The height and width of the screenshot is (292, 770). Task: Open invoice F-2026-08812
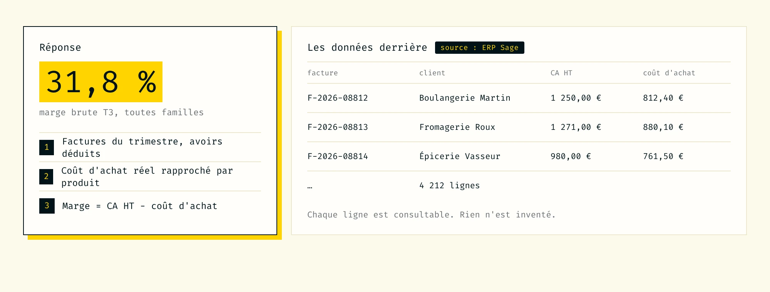point(338,98)
